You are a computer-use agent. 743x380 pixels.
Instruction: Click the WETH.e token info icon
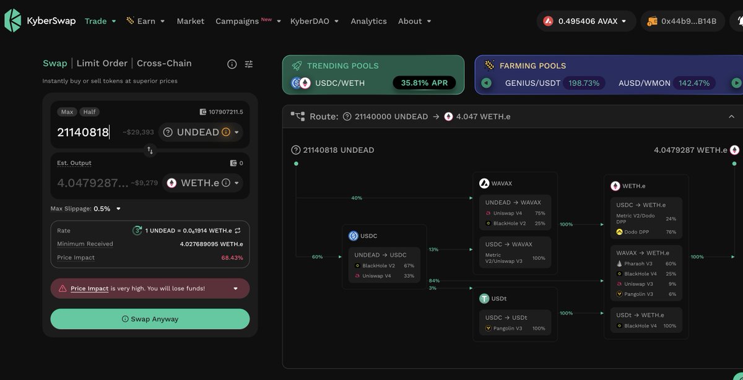pyautogui.click(x=226, y=183)
